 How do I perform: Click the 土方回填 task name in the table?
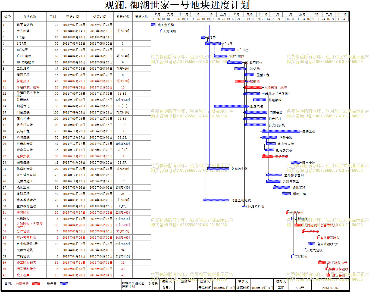coord(23,31)
